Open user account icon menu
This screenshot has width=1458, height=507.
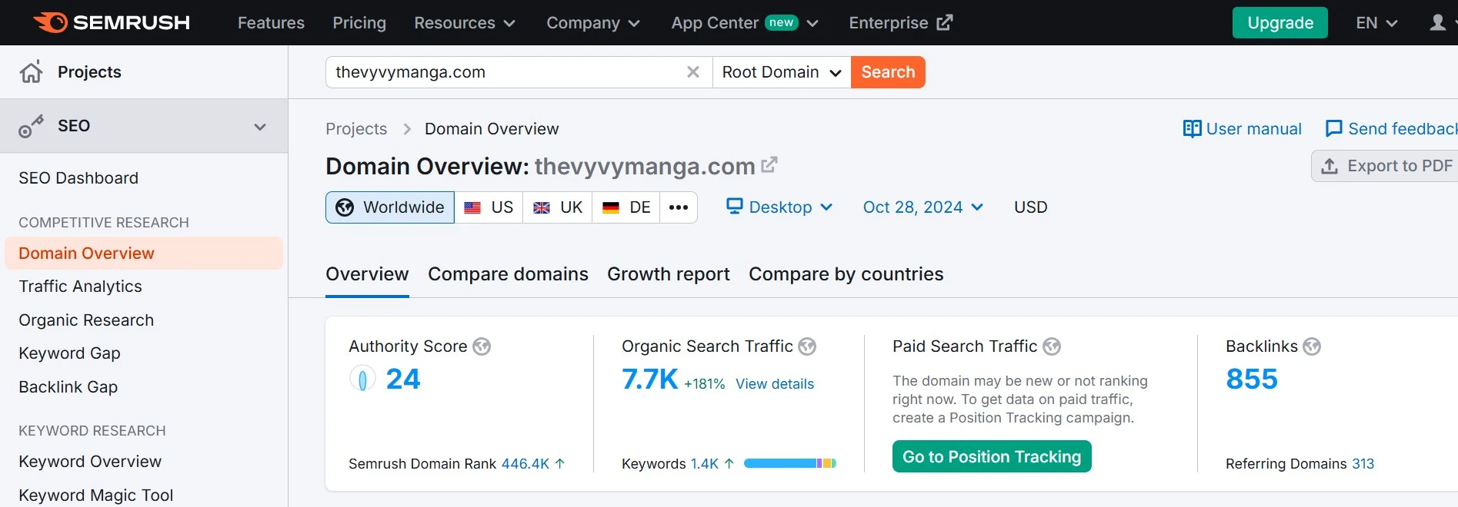coord(1437,23)
